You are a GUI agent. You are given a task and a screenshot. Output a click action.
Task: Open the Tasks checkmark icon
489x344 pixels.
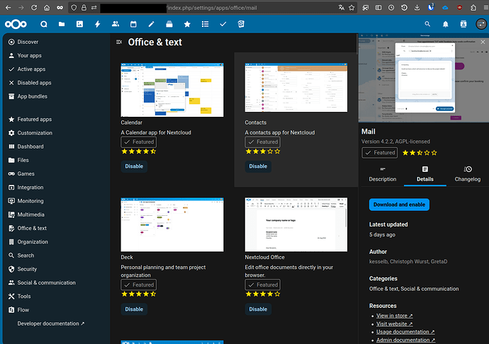pyautogui.click(x=223, y=24)
